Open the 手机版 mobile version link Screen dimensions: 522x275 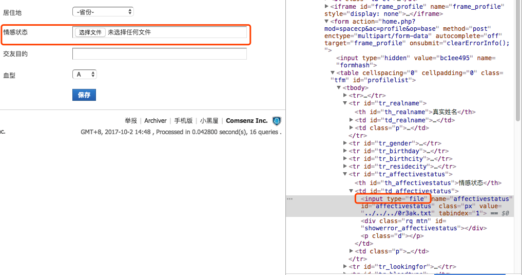pos(183,121)
